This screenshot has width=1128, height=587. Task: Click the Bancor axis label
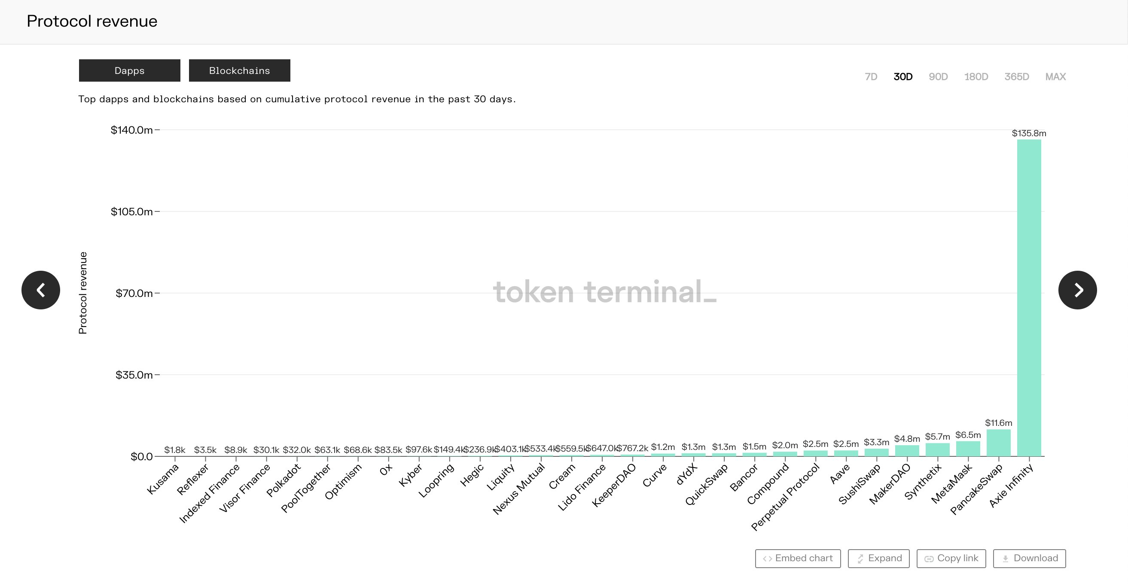click(744, 478)
